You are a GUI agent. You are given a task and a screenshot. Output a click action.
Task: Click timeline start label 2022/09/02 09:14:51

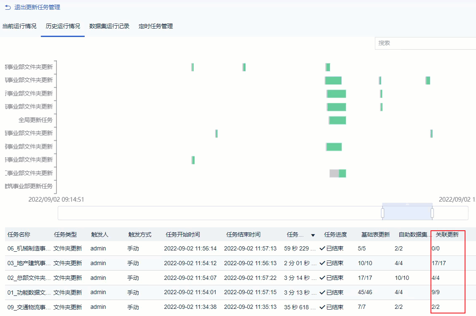pos(56,199)
